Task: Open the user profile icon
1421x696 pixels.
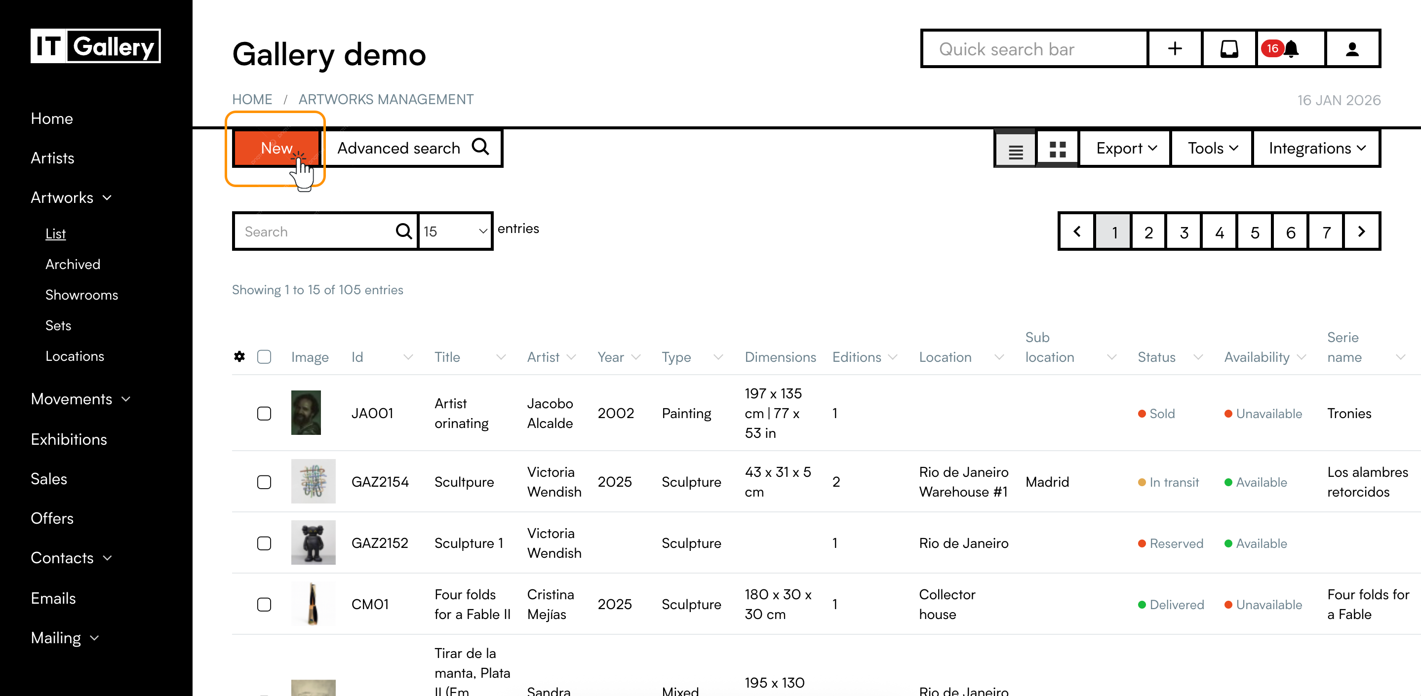Action: pyautogui.click(x=1351, y=49)
